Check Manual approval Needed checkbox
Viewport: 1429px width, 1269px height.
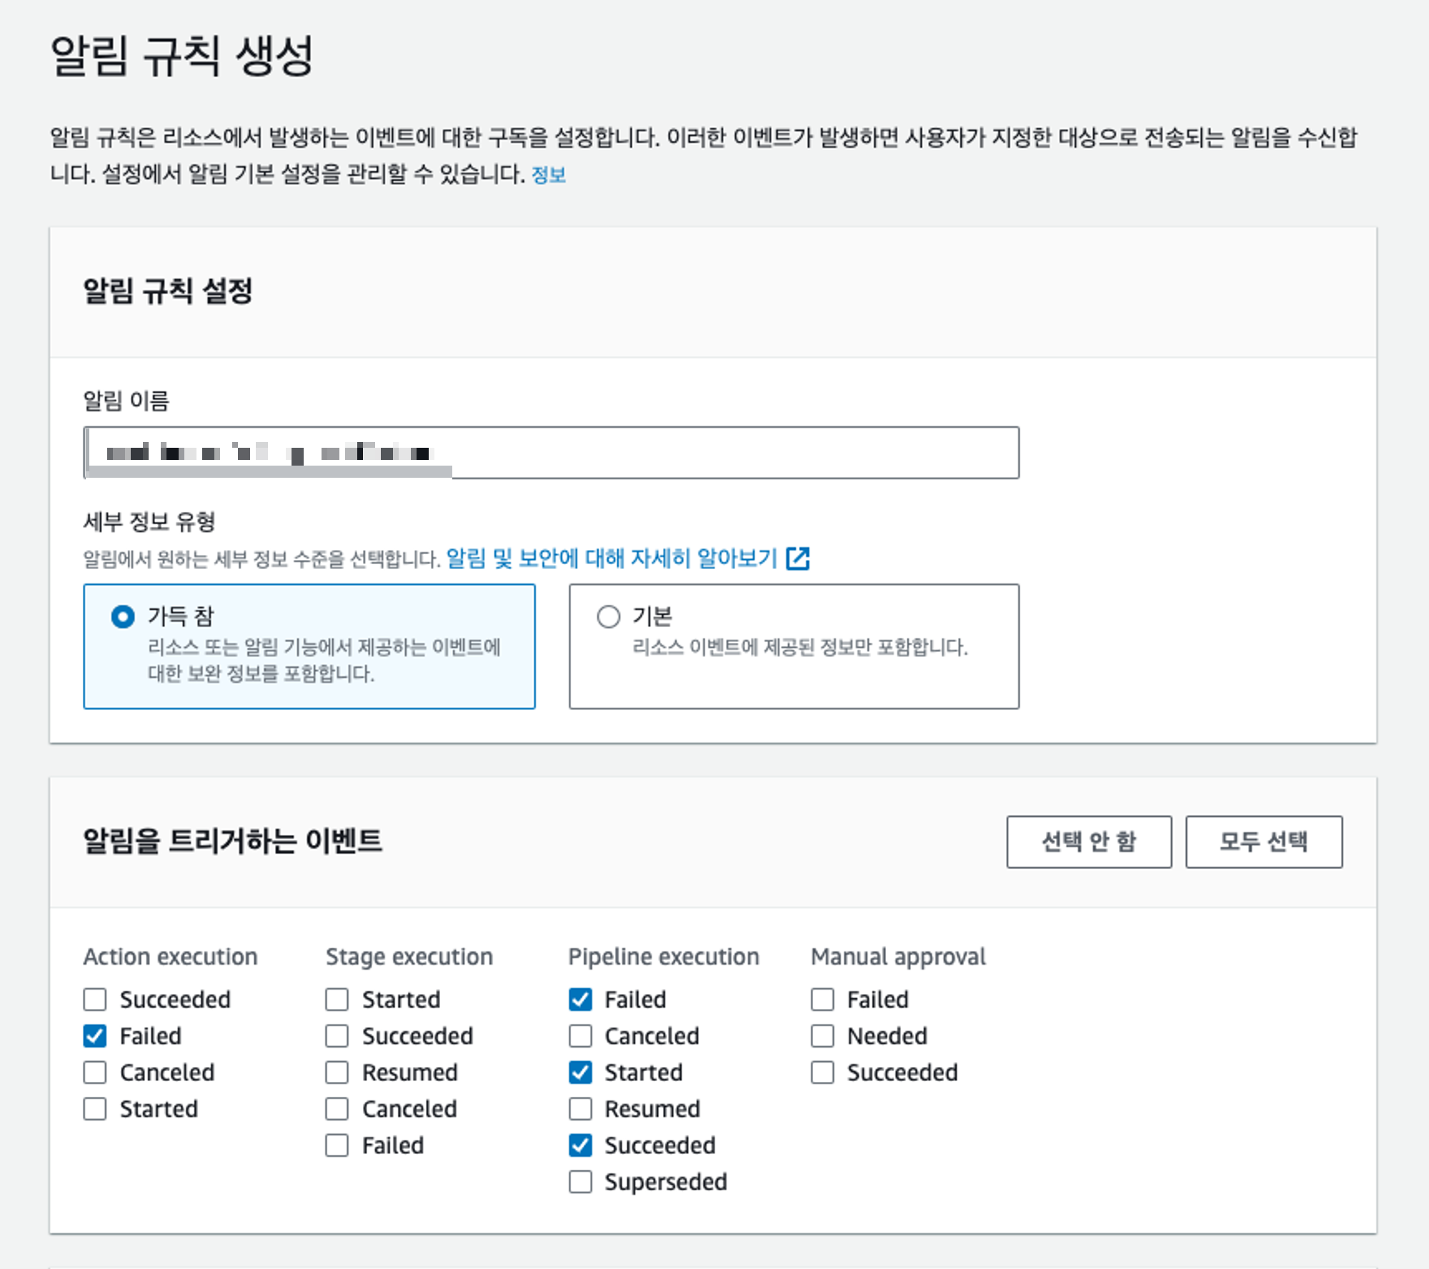[822, 1035]
